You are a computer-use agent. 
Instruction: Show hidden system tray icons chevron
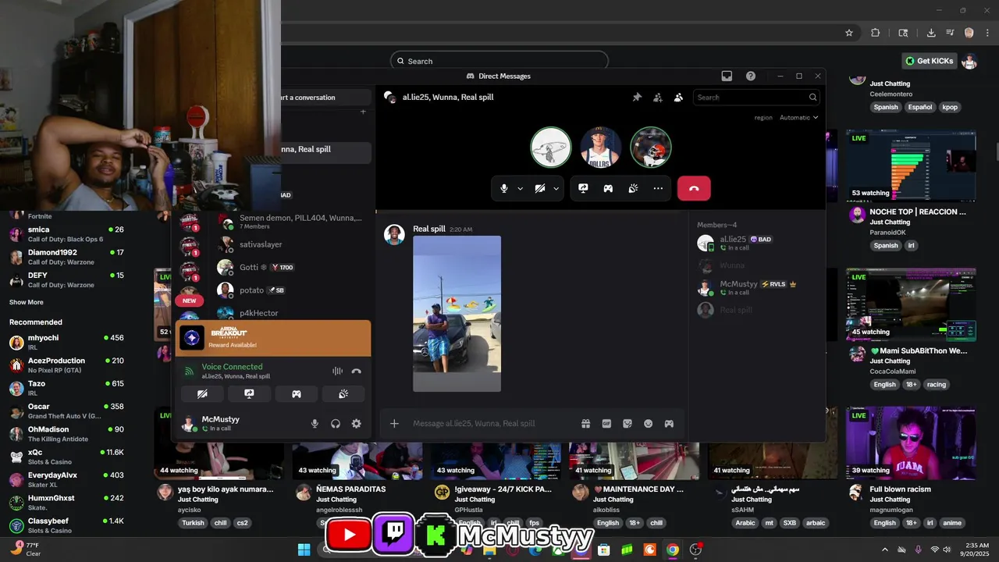click(884, 550)
